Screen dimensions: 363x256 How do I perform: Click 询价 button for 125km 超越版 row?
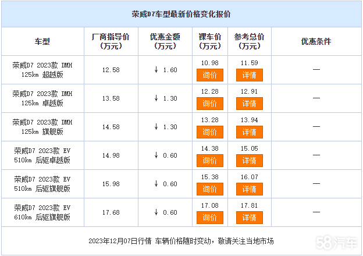coord(210,75)
